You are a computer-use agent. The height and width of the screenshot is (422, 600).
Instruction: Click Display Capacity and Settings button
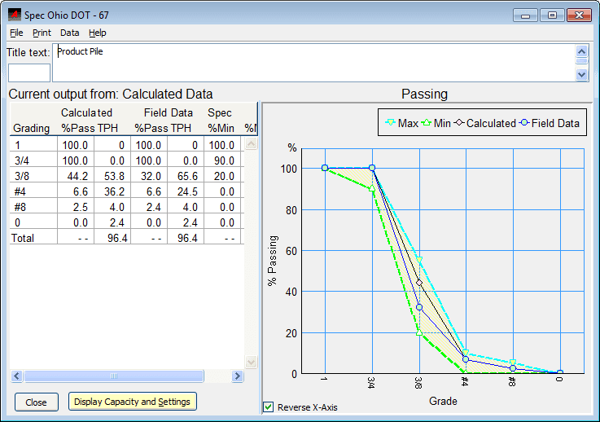tap(131, 402)
